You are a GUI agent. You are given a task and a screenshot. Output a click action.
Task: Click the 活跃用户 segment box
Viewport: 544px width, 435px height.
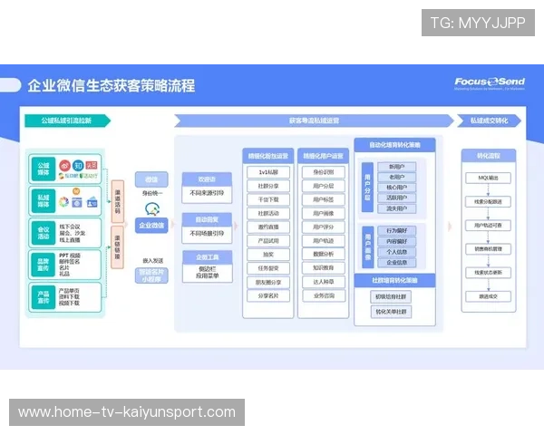point(396,198)
